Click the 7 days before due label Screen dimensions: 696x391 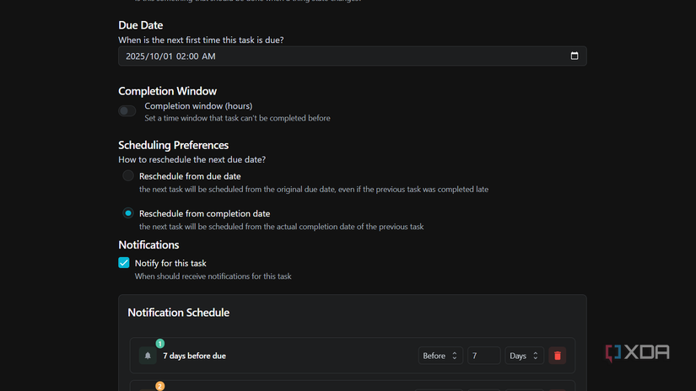point(194,356)
